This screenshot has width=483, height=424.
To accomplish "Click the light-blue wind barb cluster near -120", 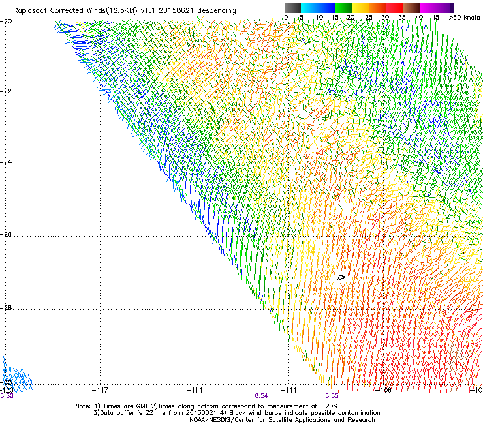I will click(x=17, y=375).
